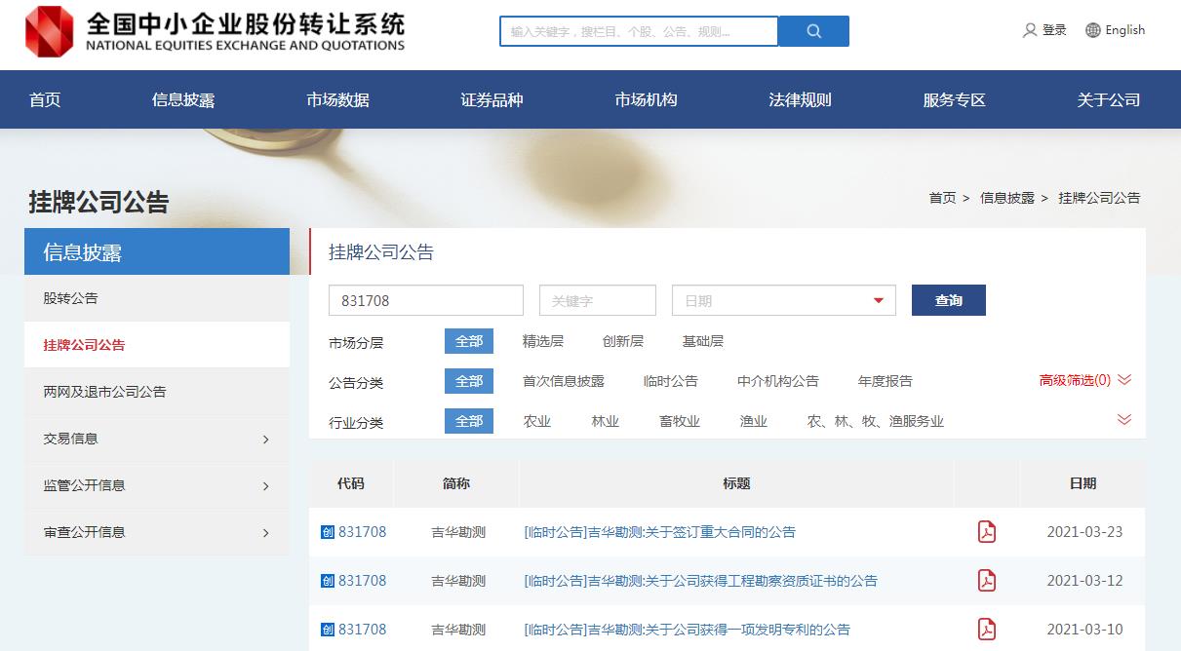
Task: Click the globe English language icon
Action: click(x=1093, y=30)
